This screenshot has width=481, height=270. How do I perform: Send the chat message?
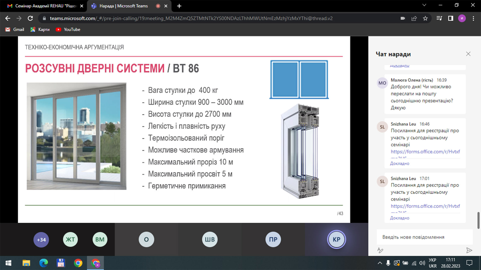point(469,250)
